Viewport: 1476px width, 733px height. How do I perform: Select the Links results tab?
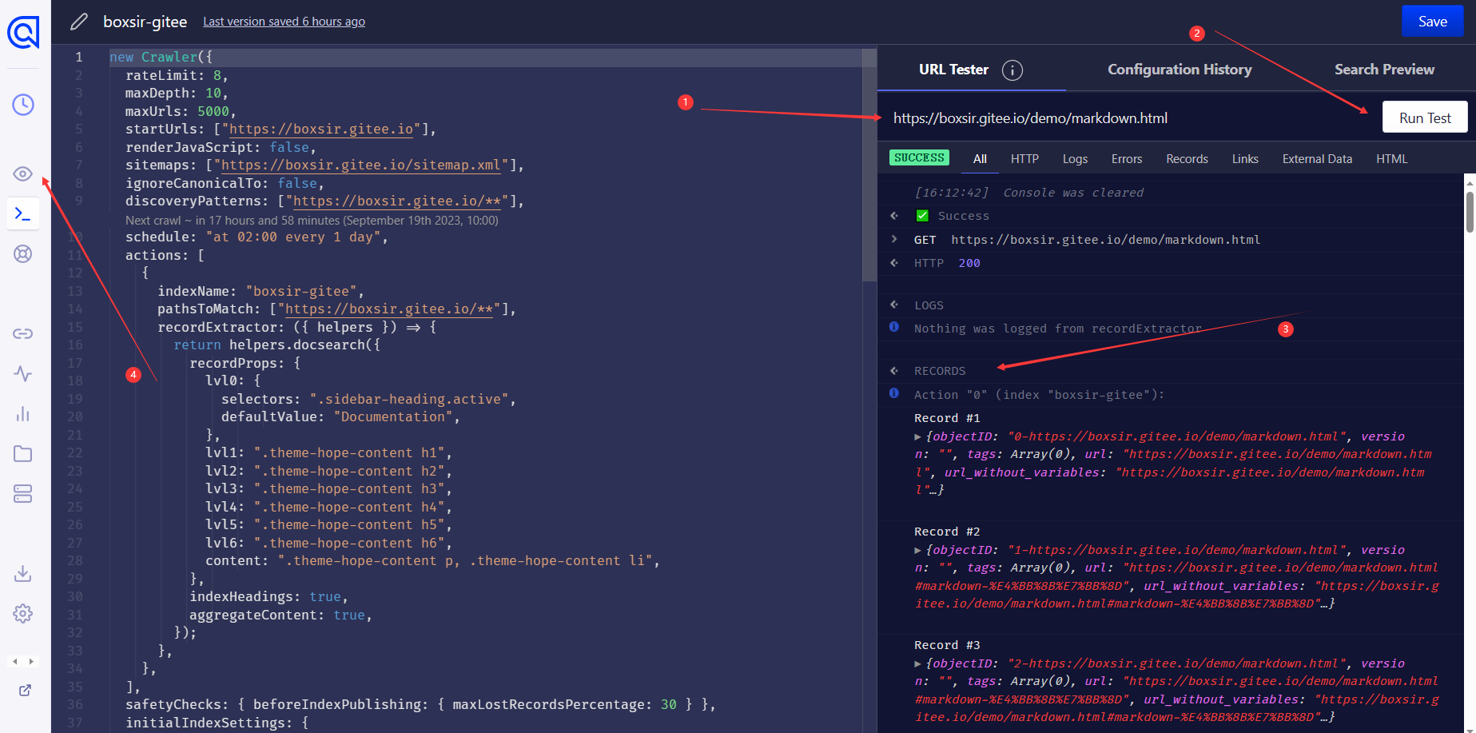(x=1245, y=159)
